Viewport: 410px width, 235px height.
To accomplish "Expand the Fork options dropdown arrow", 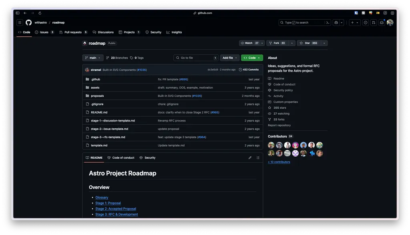I will pos(292,43).
